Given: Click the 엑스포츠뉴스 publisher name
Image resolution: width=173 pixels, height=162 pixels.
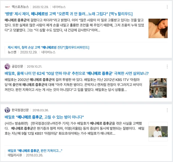Looking at the screenshot, I should coord(20,7).
